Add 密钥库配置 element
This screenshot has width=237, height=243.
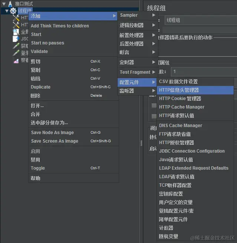click(x=195, y=194)
